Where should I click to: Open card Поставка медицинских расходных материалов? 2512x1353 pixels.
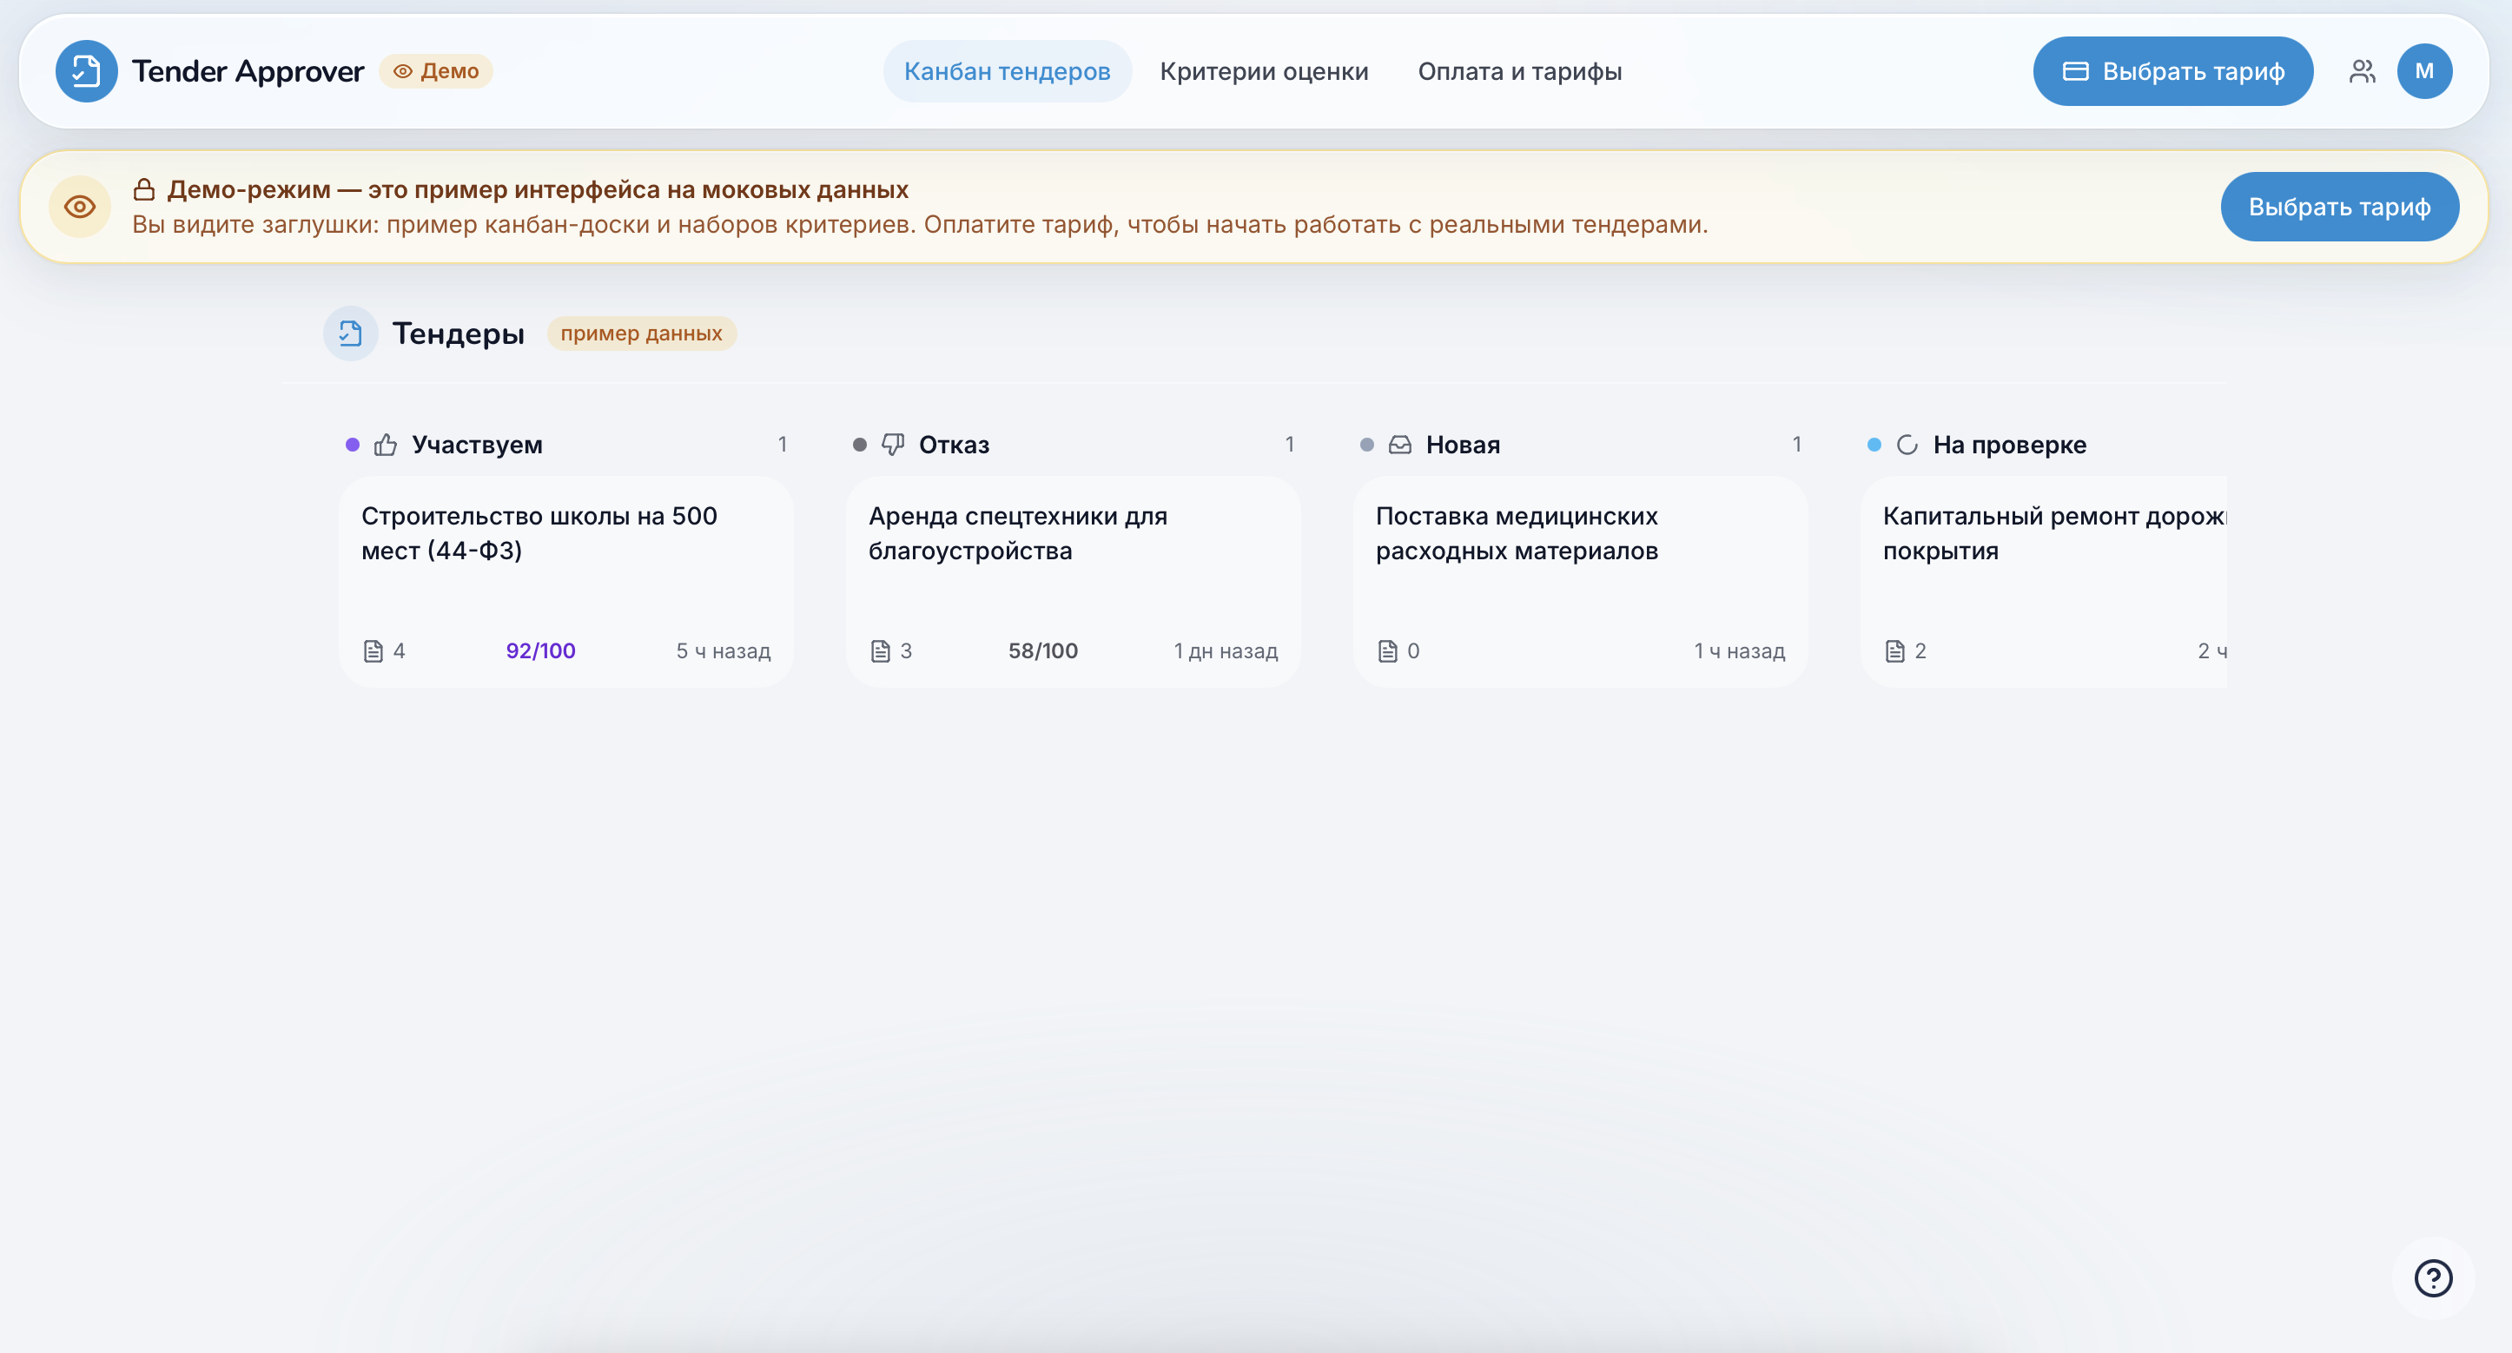click(x=1580, y=582)
